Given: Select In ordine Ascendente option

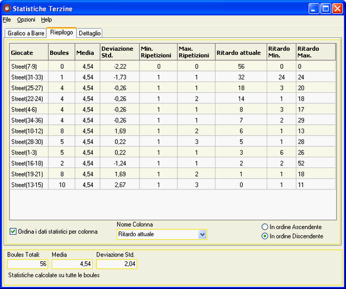Looking at the screenshot, I should click(265, 227).
